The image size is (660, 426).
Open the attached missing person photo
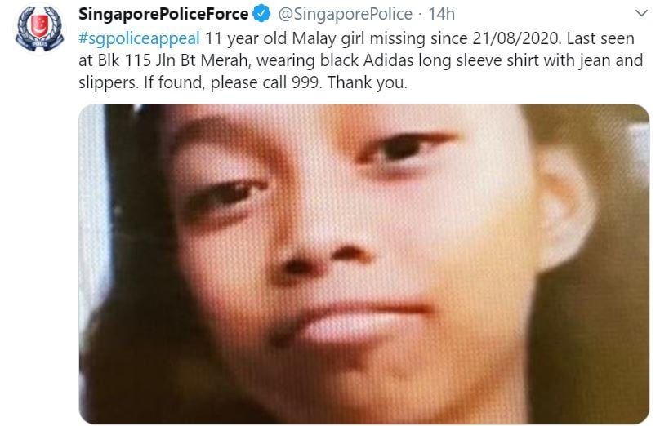364,264
